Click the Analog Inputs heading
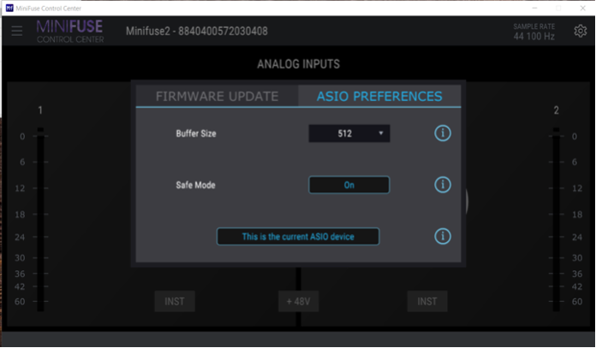Image resolution: width=596 pixels, height=348 pixels. pyautogui.click(x=298, y=64)
